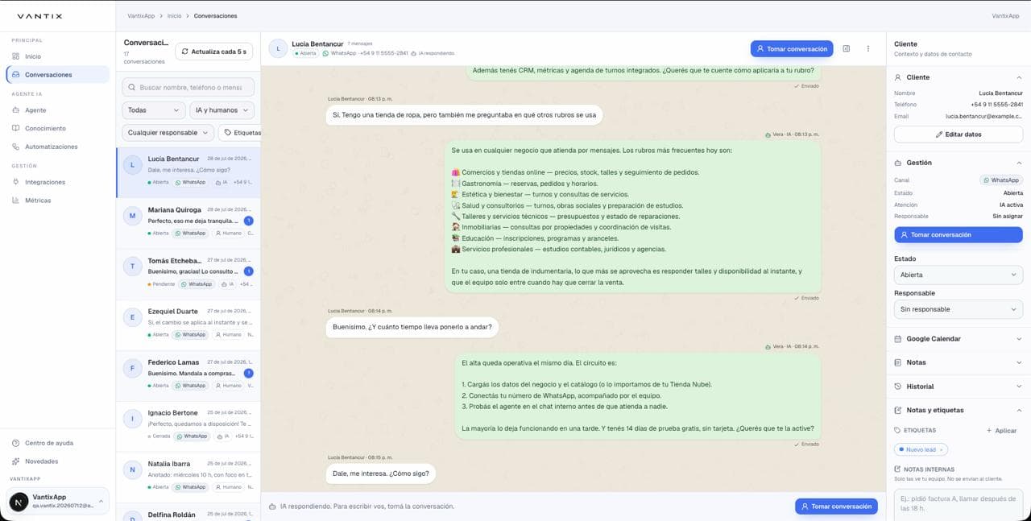1031x521 pixels.
Task: Click Tomar conversación in bottom message bar
Action: click(x=836, y=507)
